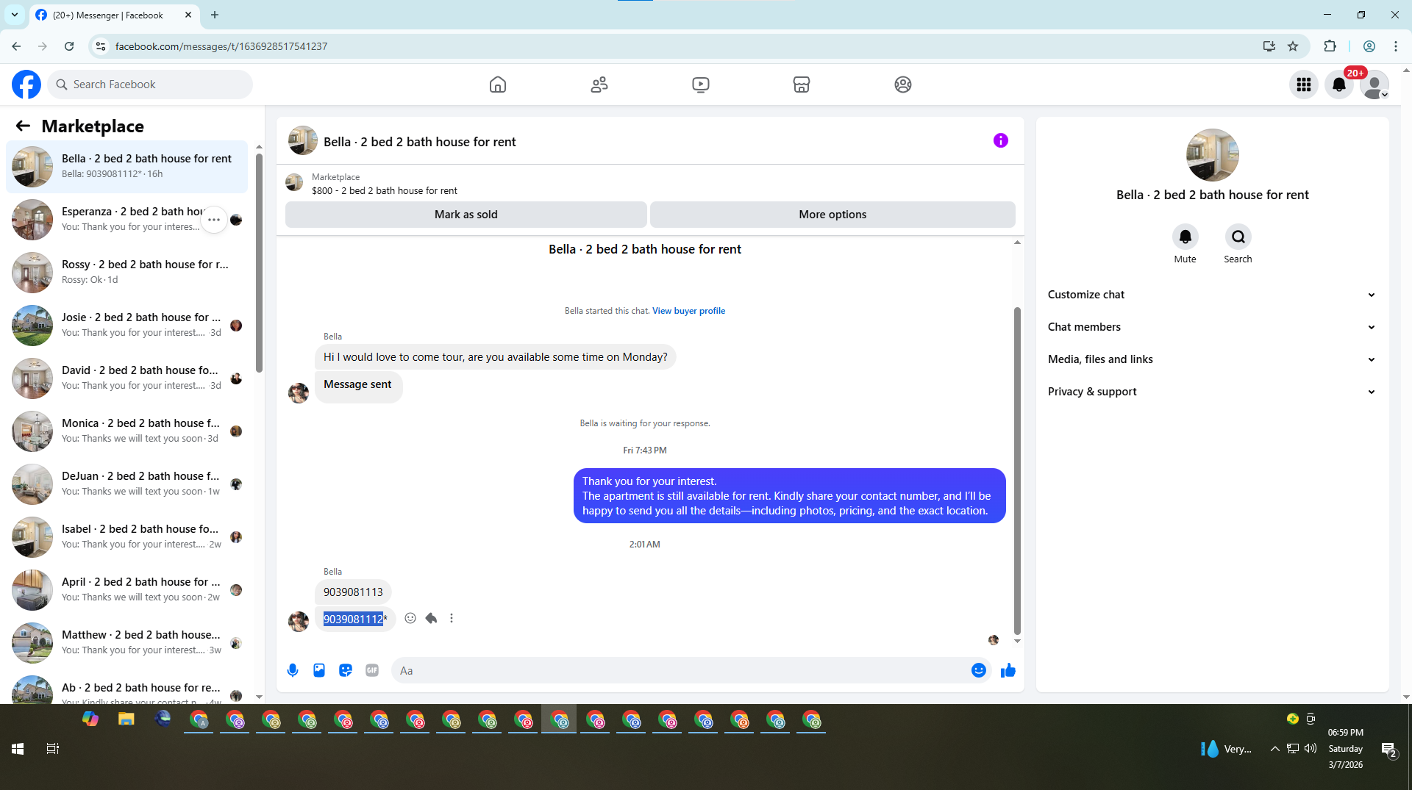Choose a GIF icon in the composer
Screen dimensions: 1412x790
click(x=372, y=670)
